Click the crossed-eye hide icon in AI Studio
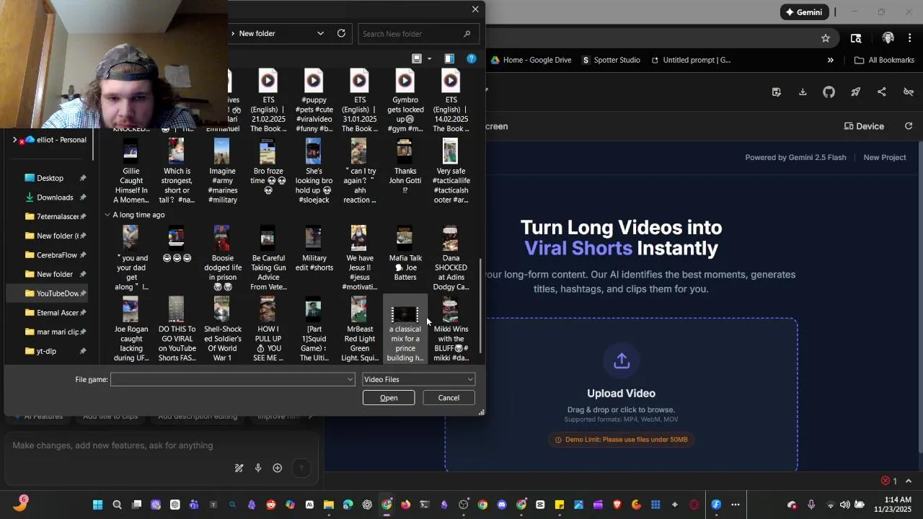 909,92
